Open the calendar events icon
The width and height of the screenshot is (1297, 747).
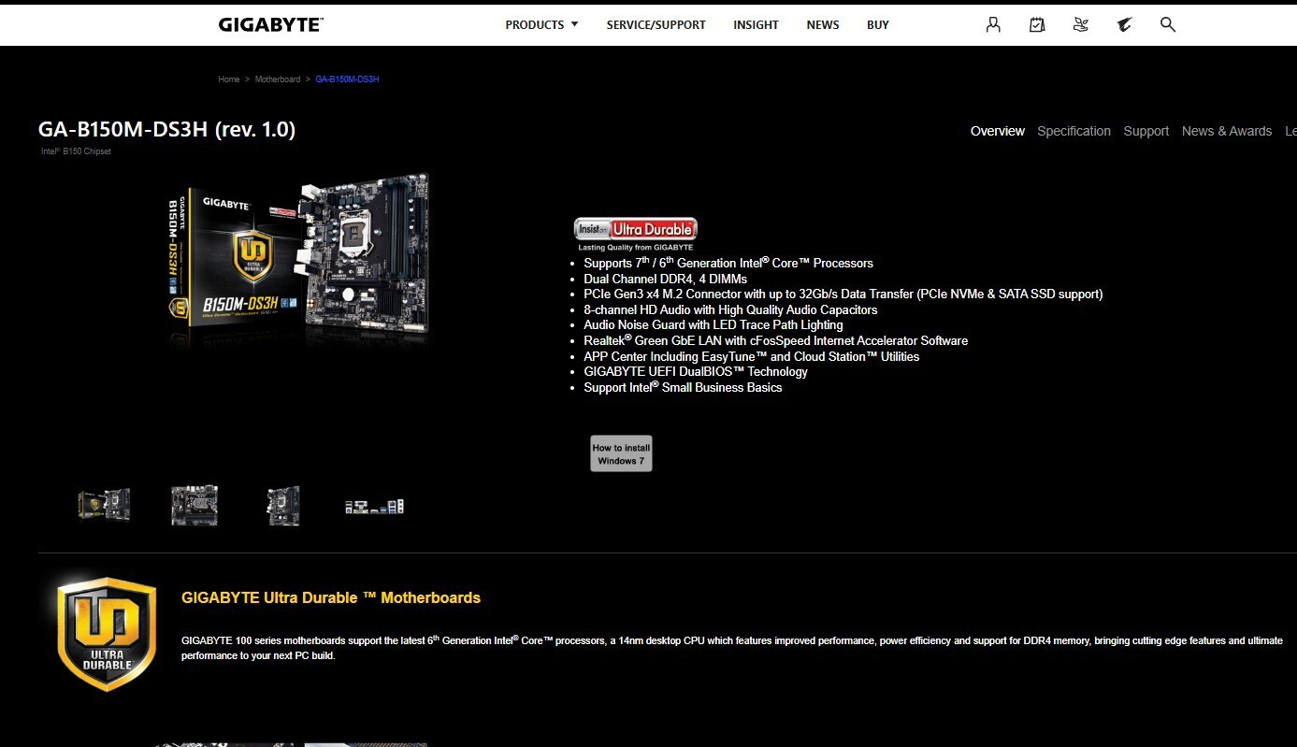pyautogui.click(x=1037, y=24)
